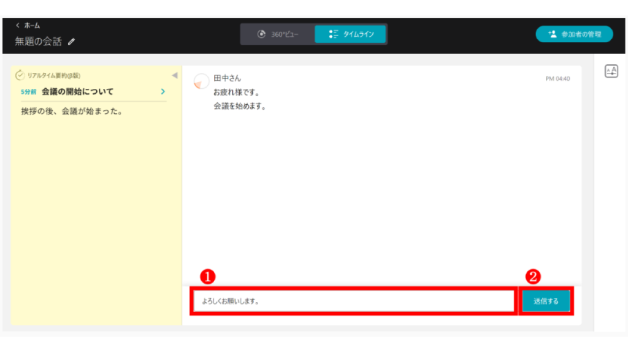Click the timeline list icon
This screenshot has height=353, width=628.
coord(333,34)
